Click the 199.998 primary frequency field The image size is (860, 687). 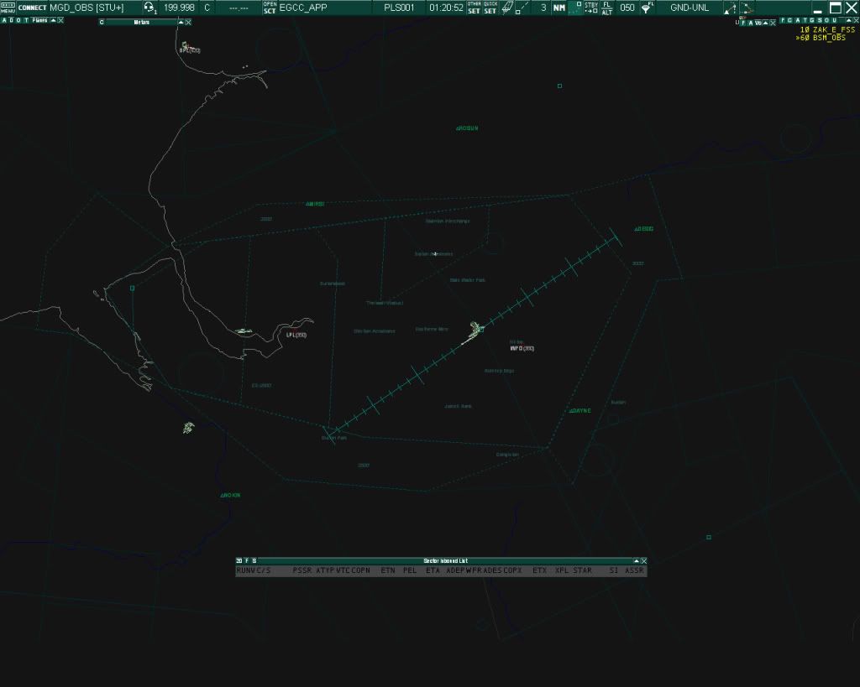pos(177,8)
